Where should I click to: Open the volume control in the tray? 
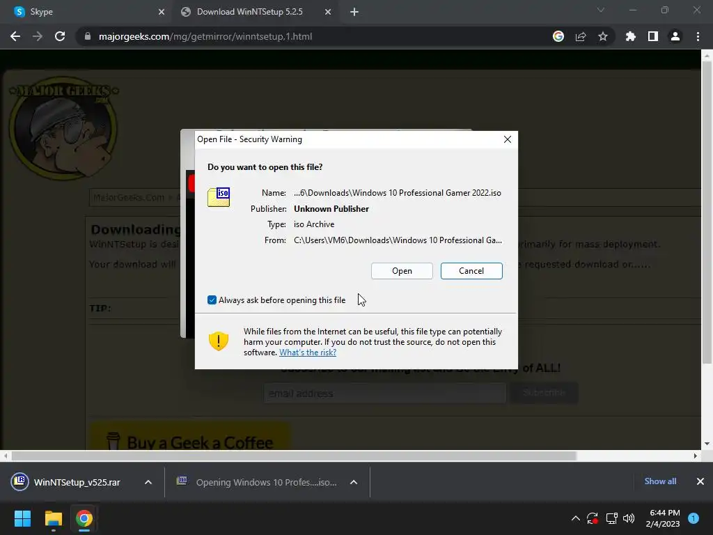click(x=629, y=518)
